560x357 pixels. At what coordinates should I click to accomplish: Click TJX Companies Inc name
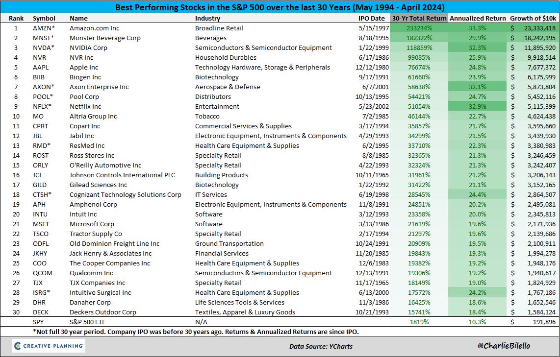[98, 283]
